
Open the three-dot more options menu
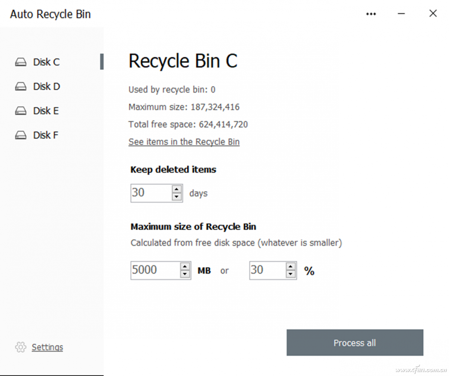(371, 14)
